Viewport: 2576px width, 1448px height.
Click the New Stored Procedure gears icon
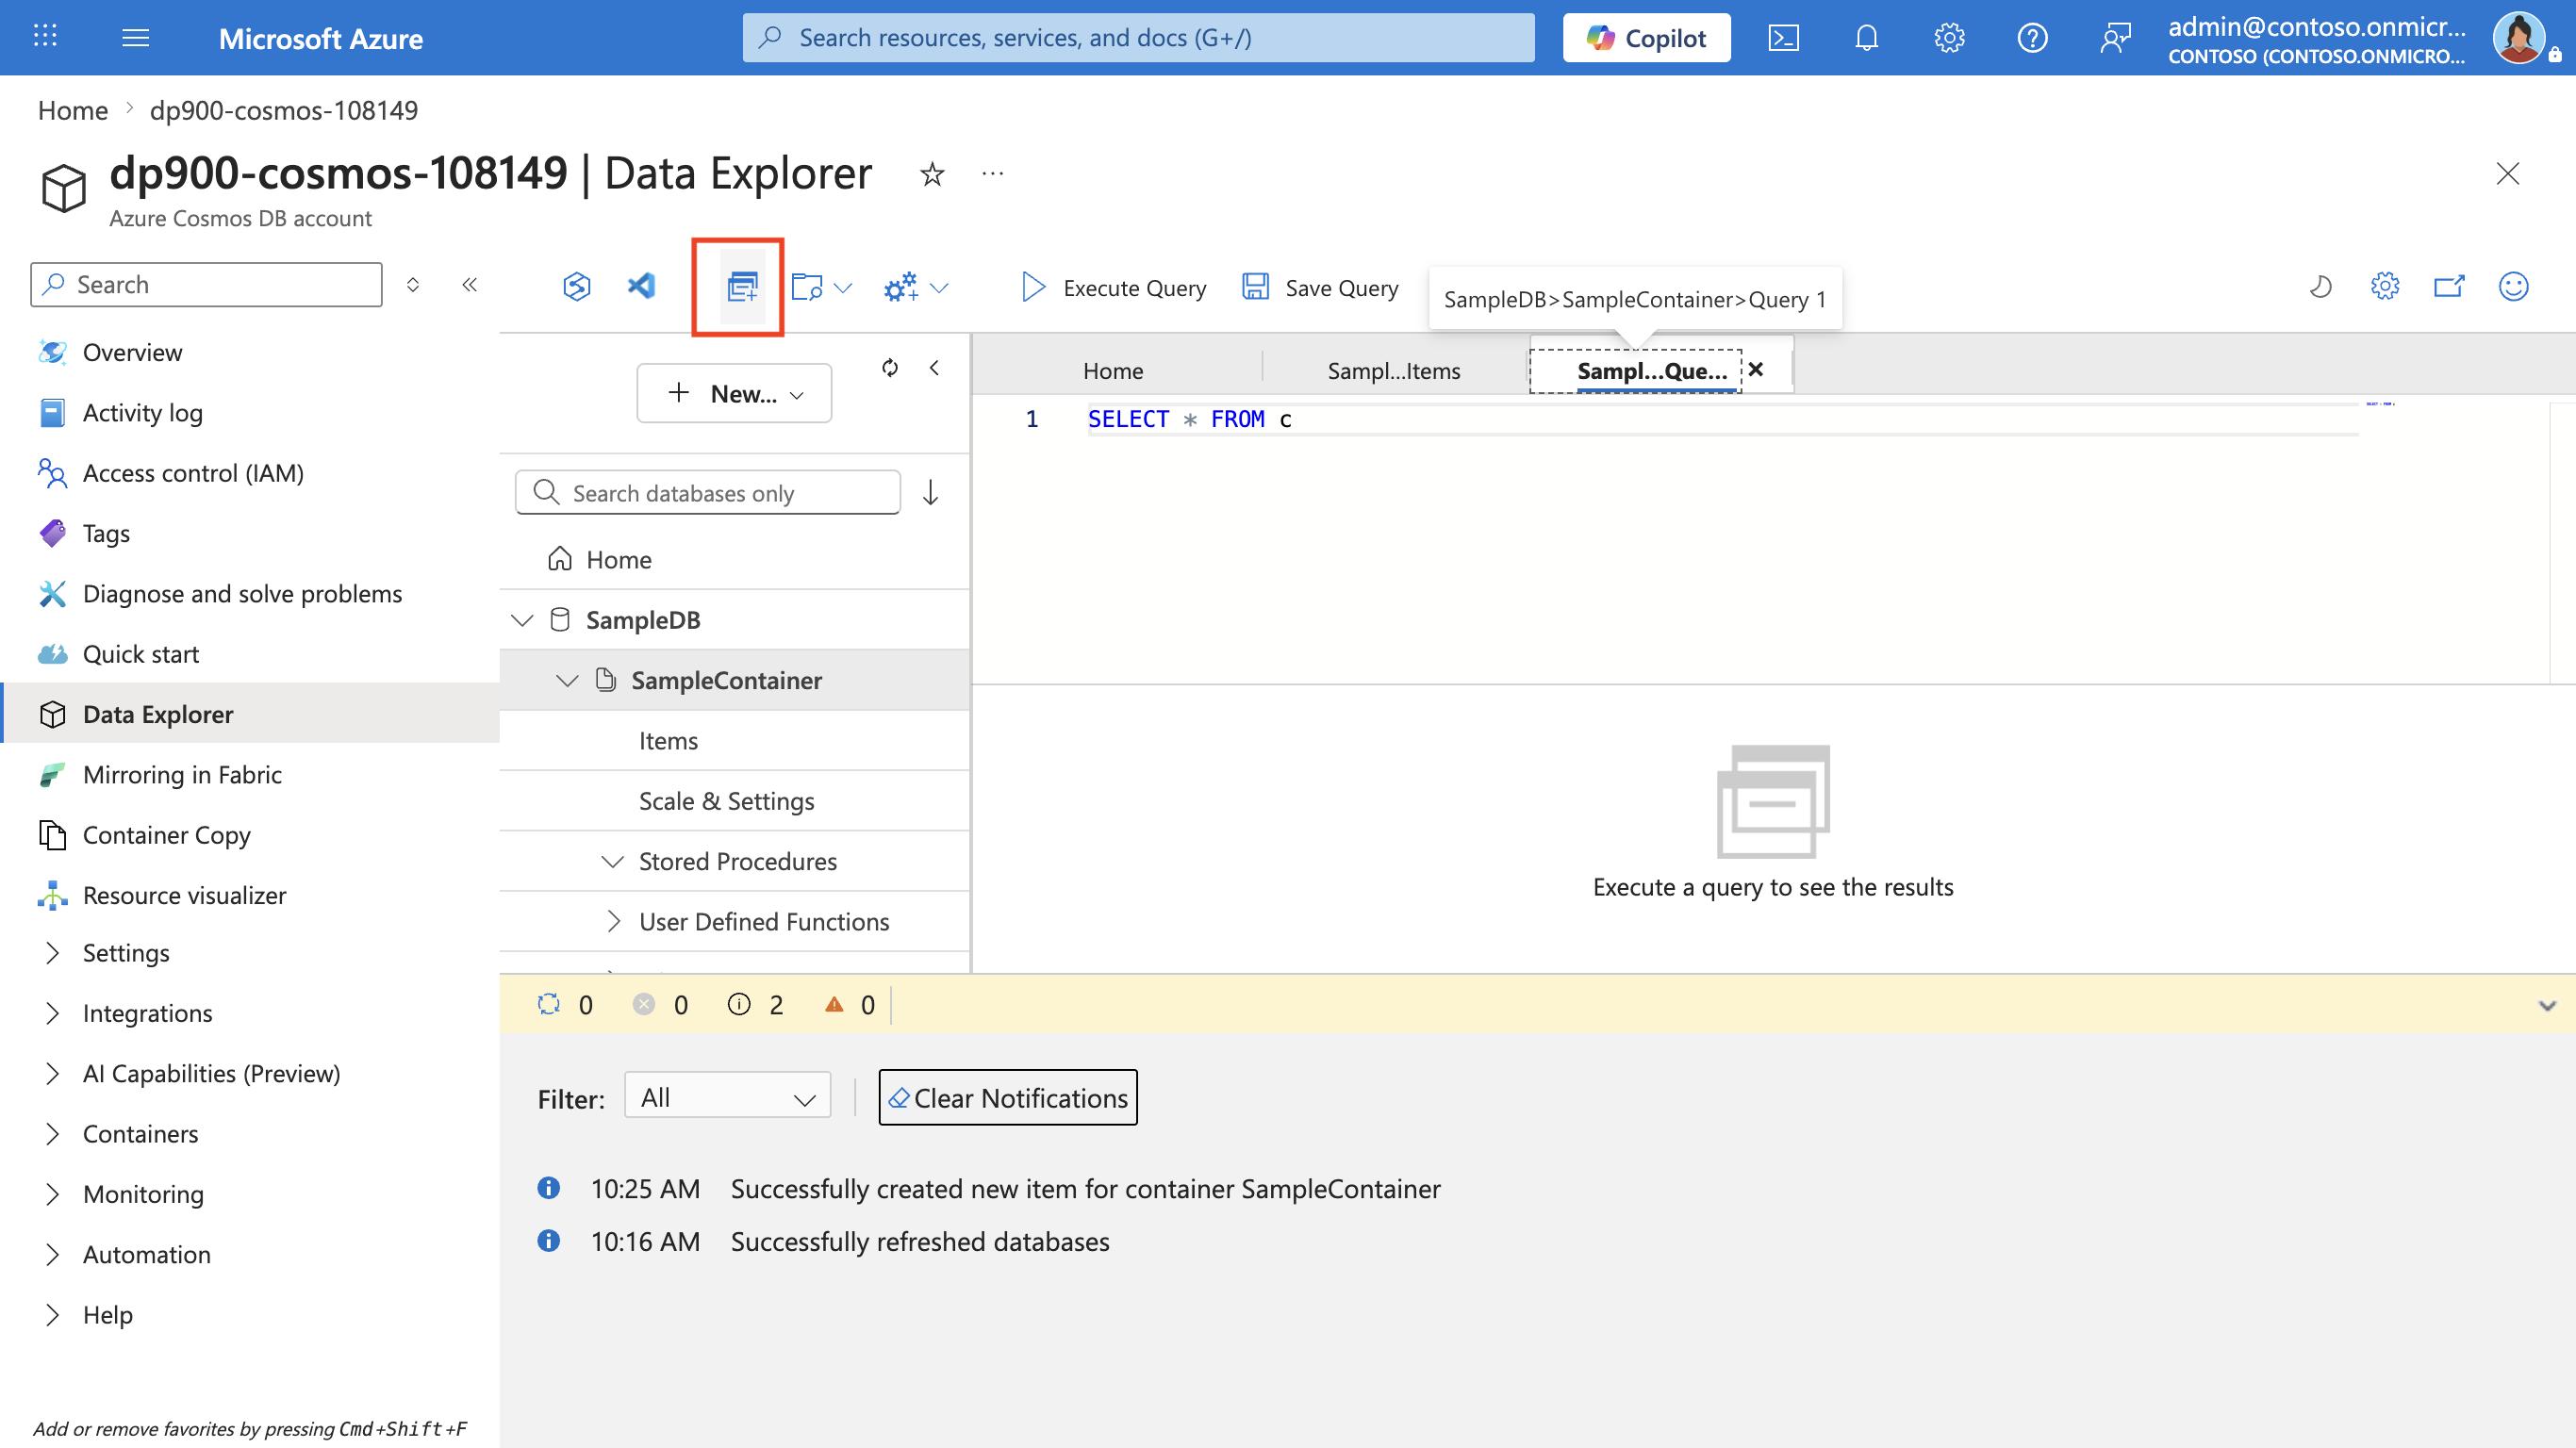(900, 288)
